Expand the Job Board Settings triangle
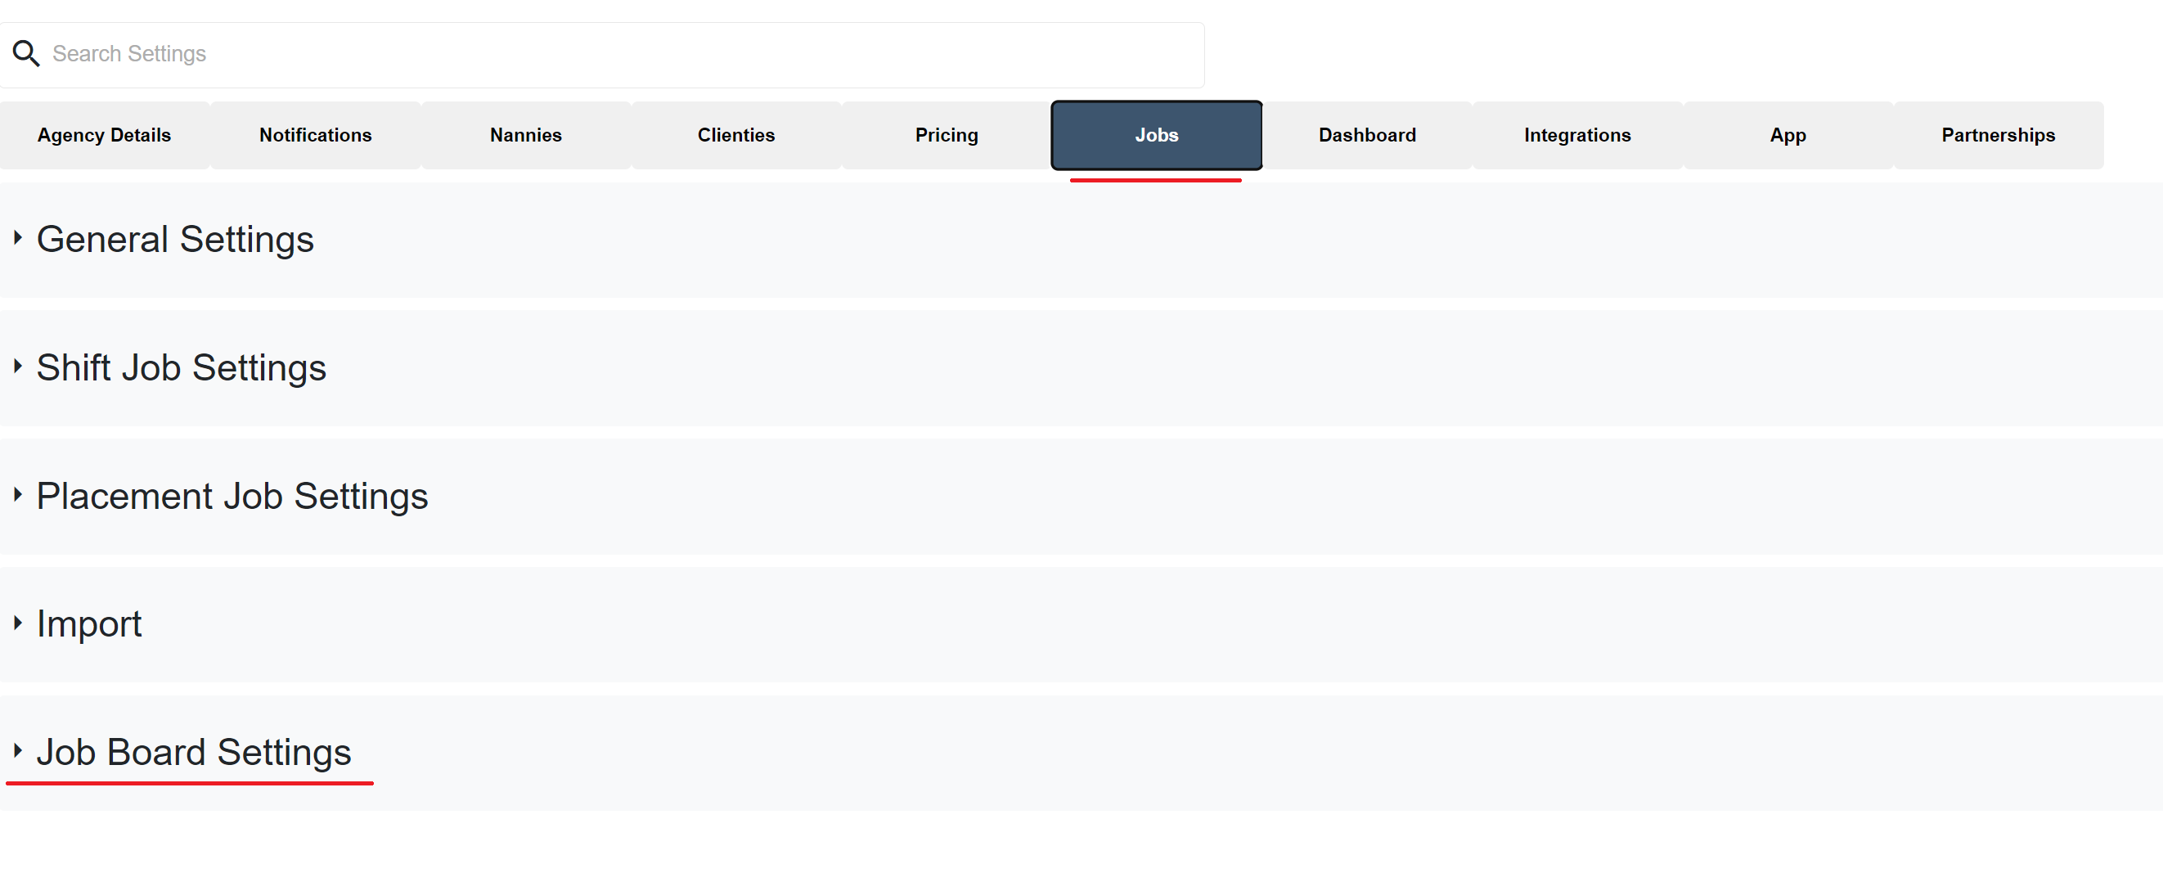Image resolution: width=2163 pixels, height=882 pixels. [x=18, y=750]
